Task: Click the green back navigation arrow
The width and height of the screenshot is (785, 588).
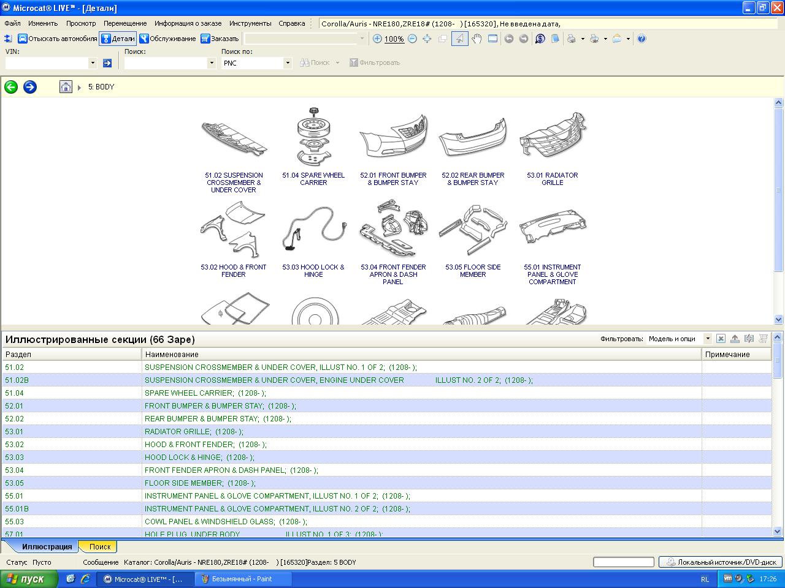Action: [x=11, y=87]
